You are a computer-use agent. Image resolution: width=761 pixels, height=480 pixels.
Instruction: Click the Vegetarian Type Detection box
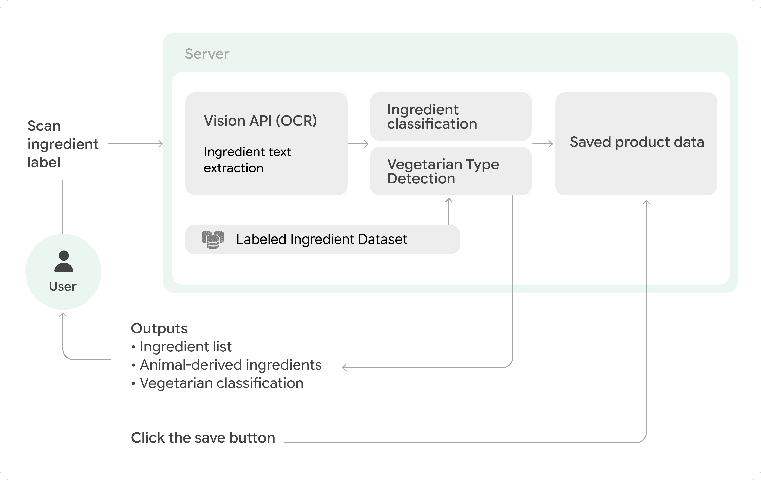[x=451, y=171]
